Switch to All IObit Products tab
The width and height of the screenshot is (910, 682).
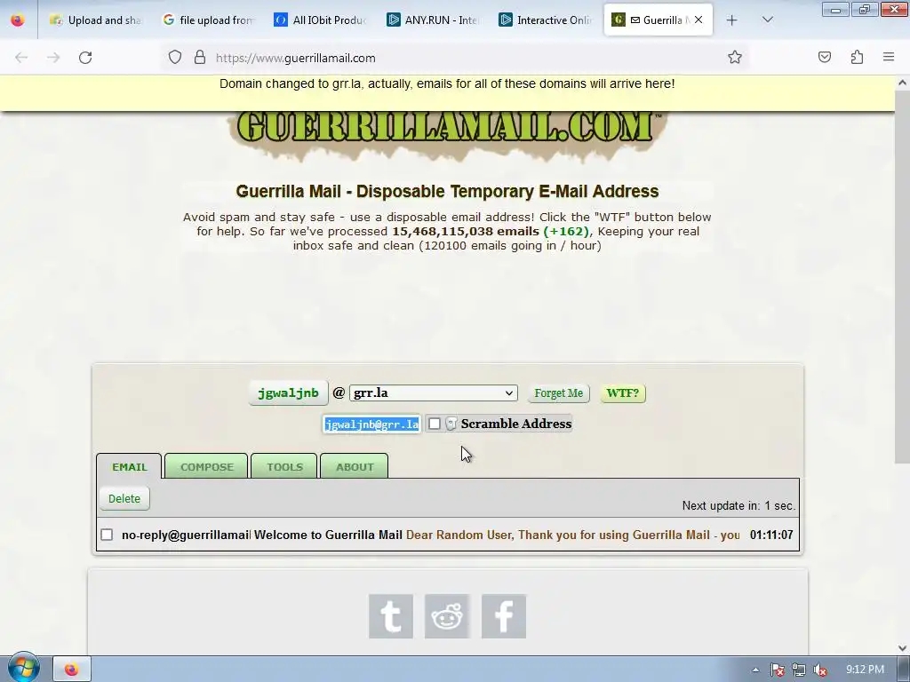320,20
